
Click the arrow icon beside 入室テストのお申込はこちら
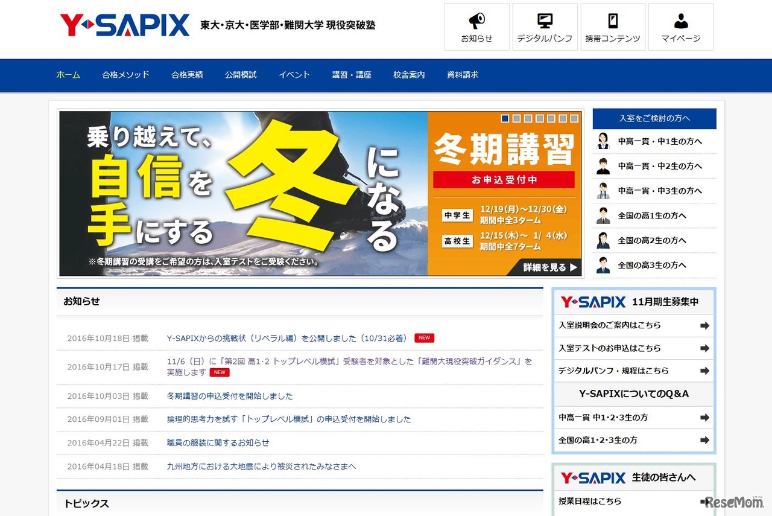point(706,348)
